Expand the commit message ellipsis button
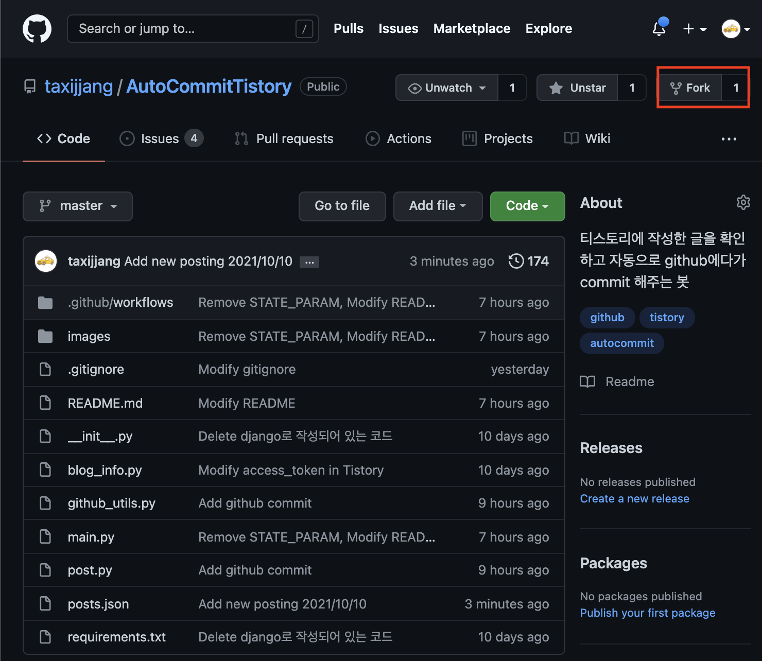Viewport: 762px width, 661px height. coord(309,262)
